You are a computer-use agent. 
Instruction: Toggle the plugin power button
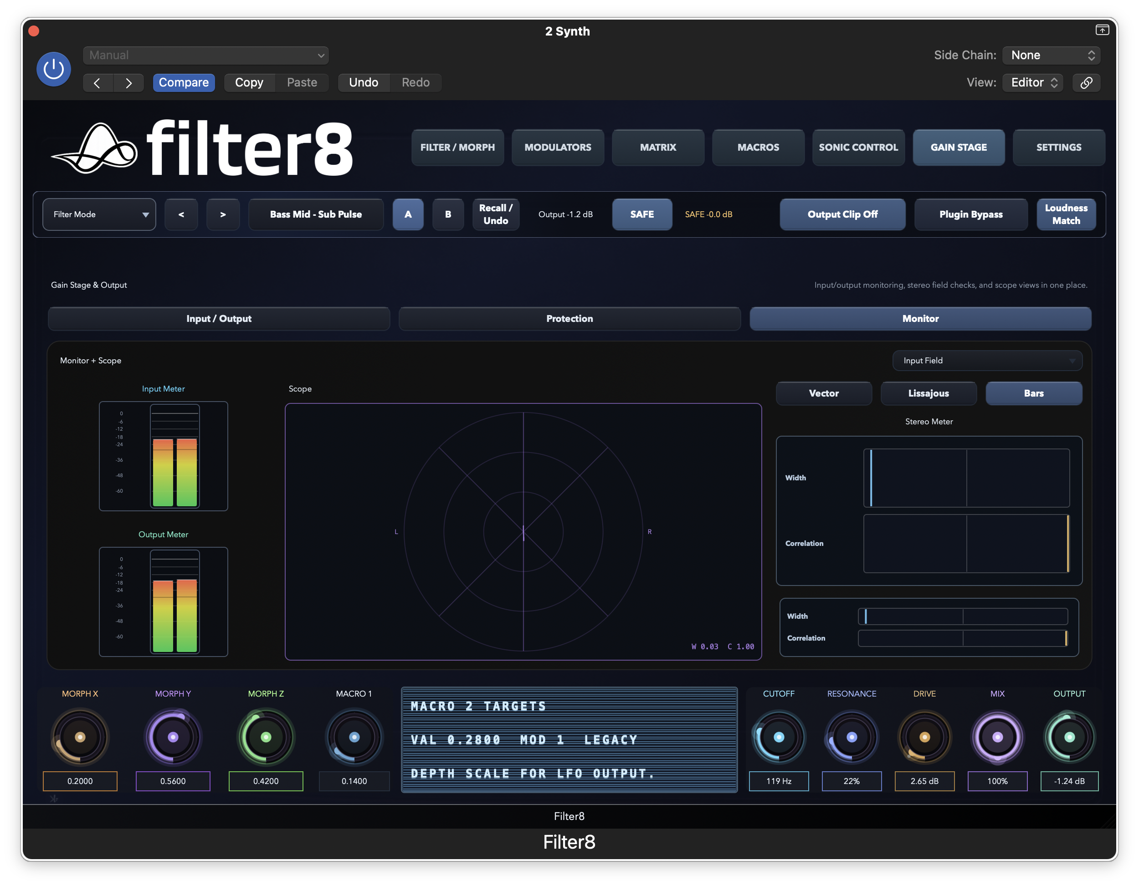[54, 69]
